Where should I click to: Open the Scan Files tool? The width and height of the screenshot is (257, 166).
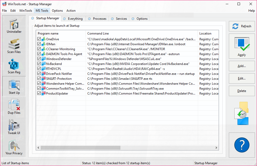click(14, 46)
